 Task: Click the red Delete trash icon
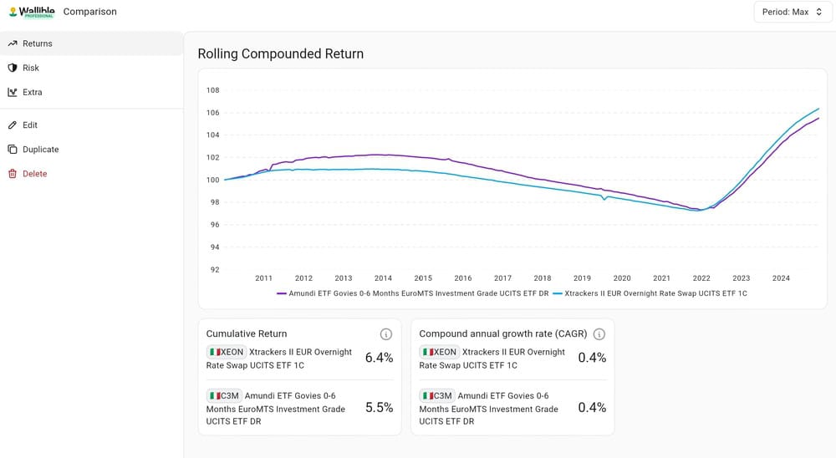point(13,174)
